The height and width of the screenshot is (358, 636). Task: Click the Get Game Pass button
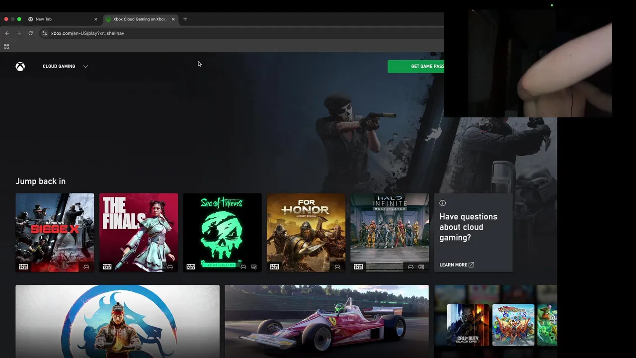coord(416,66)
